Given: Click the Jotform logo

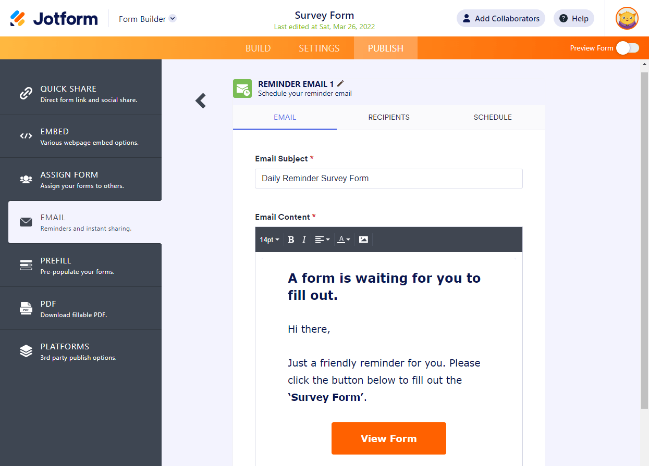Looking at the screenshot, I should [x=54, y=19].
